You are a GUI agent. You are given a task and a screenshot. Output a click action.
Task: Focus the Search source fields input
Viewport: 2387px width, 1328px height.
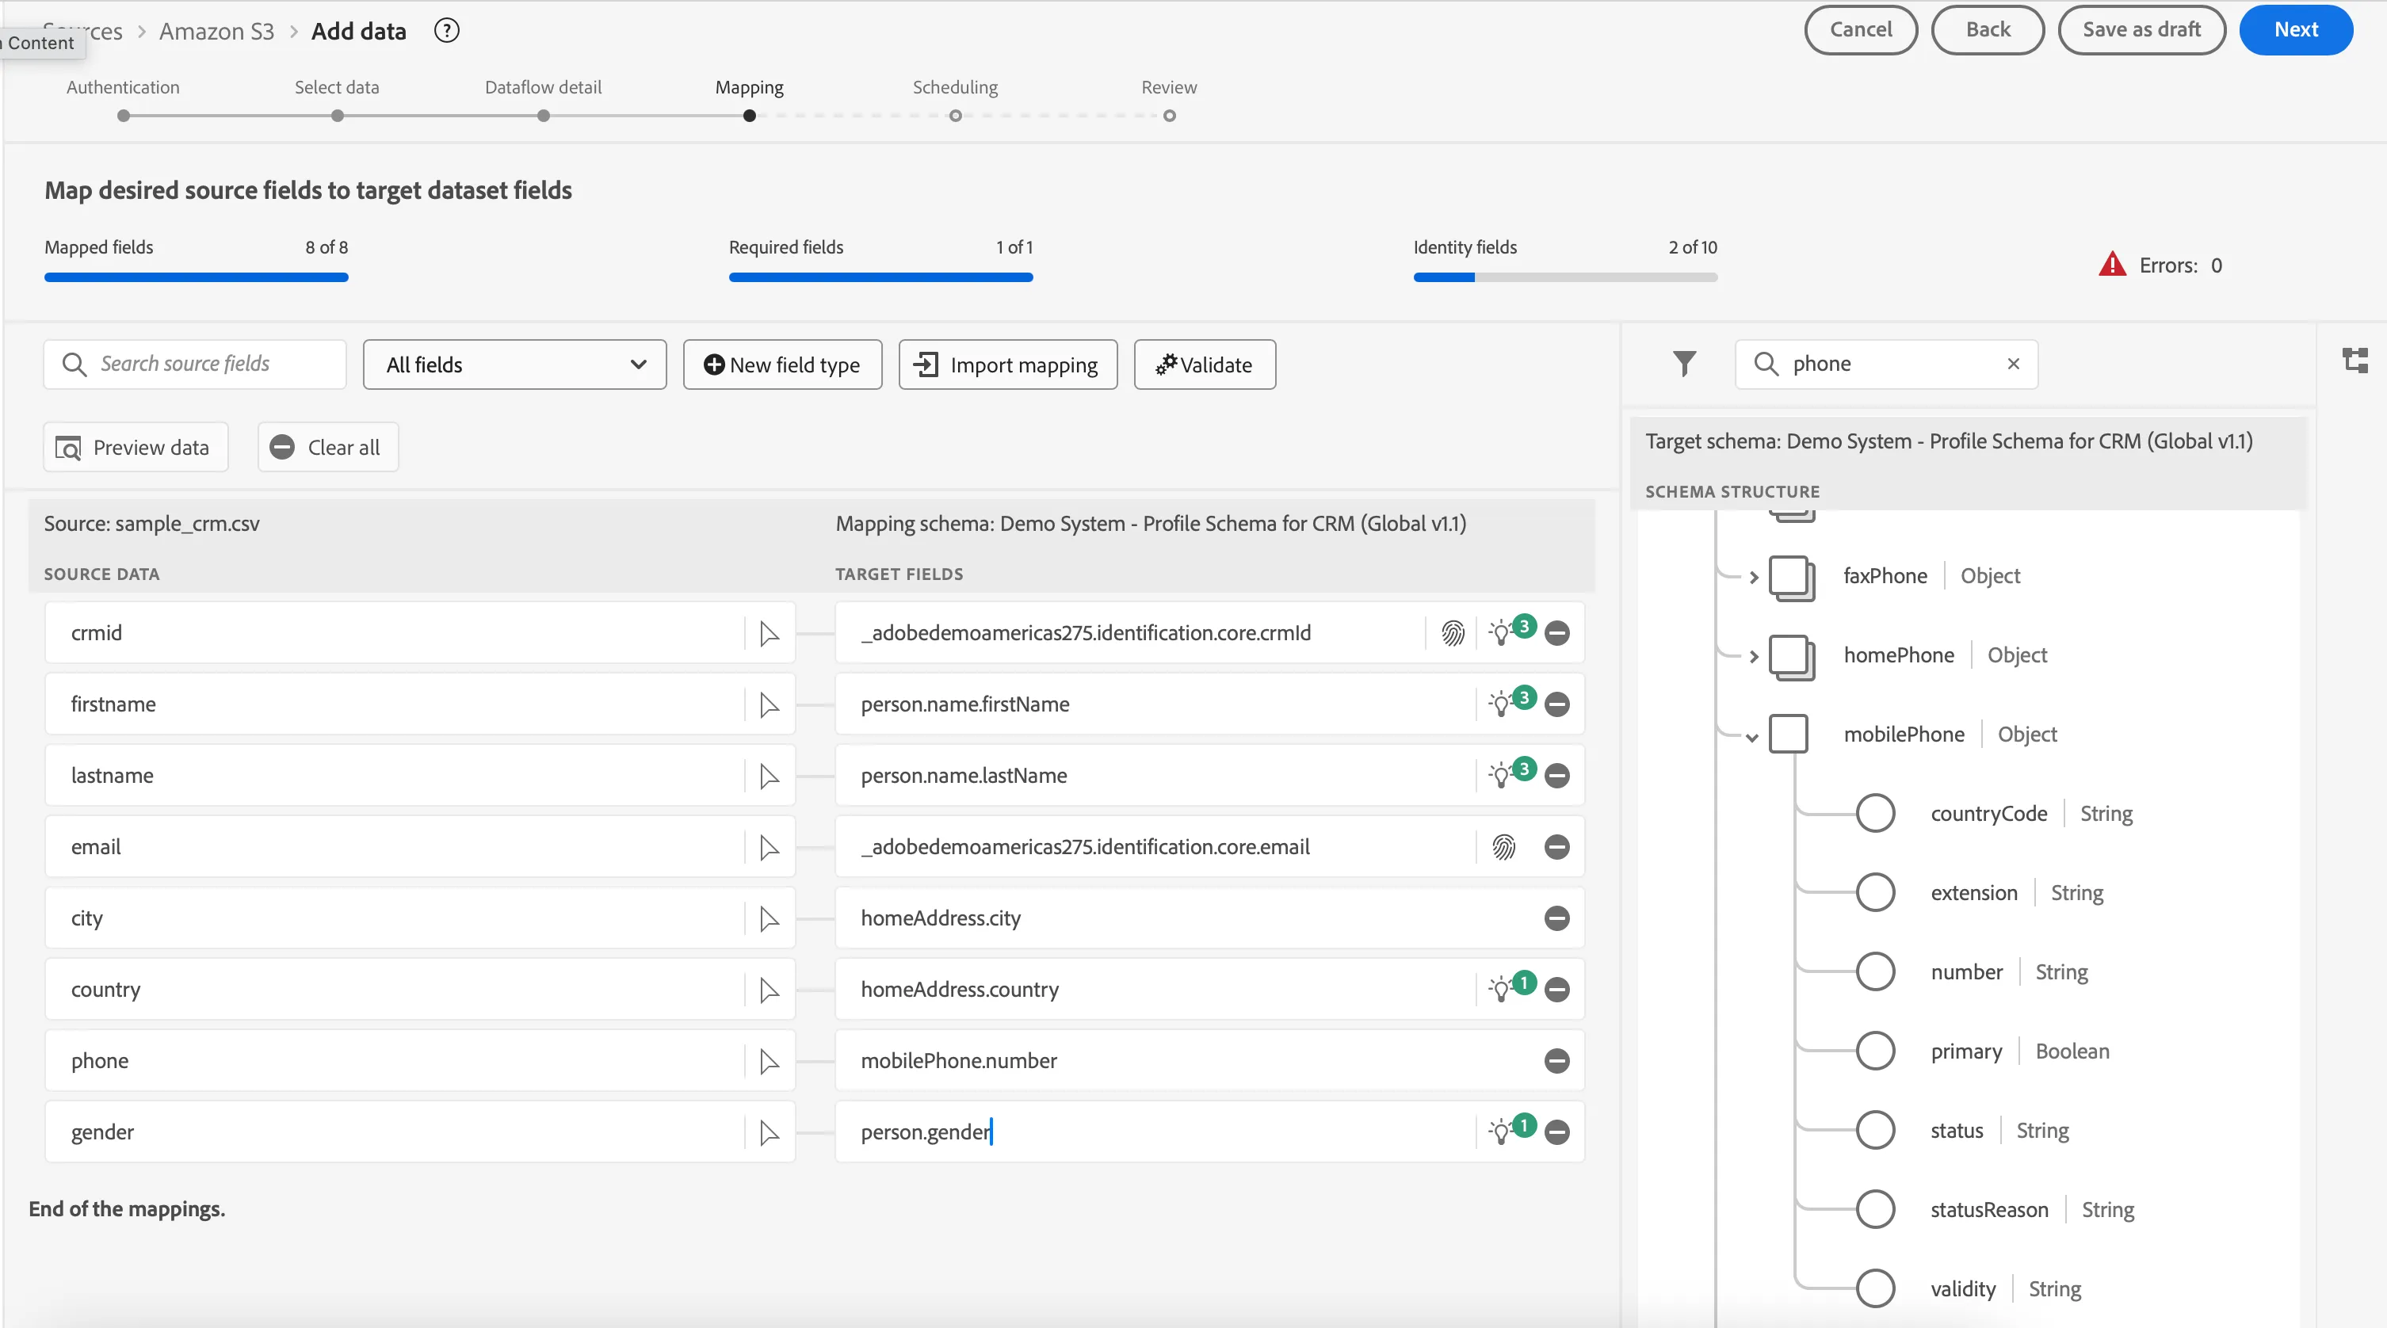pyautogui.click(x=195, y=364)
